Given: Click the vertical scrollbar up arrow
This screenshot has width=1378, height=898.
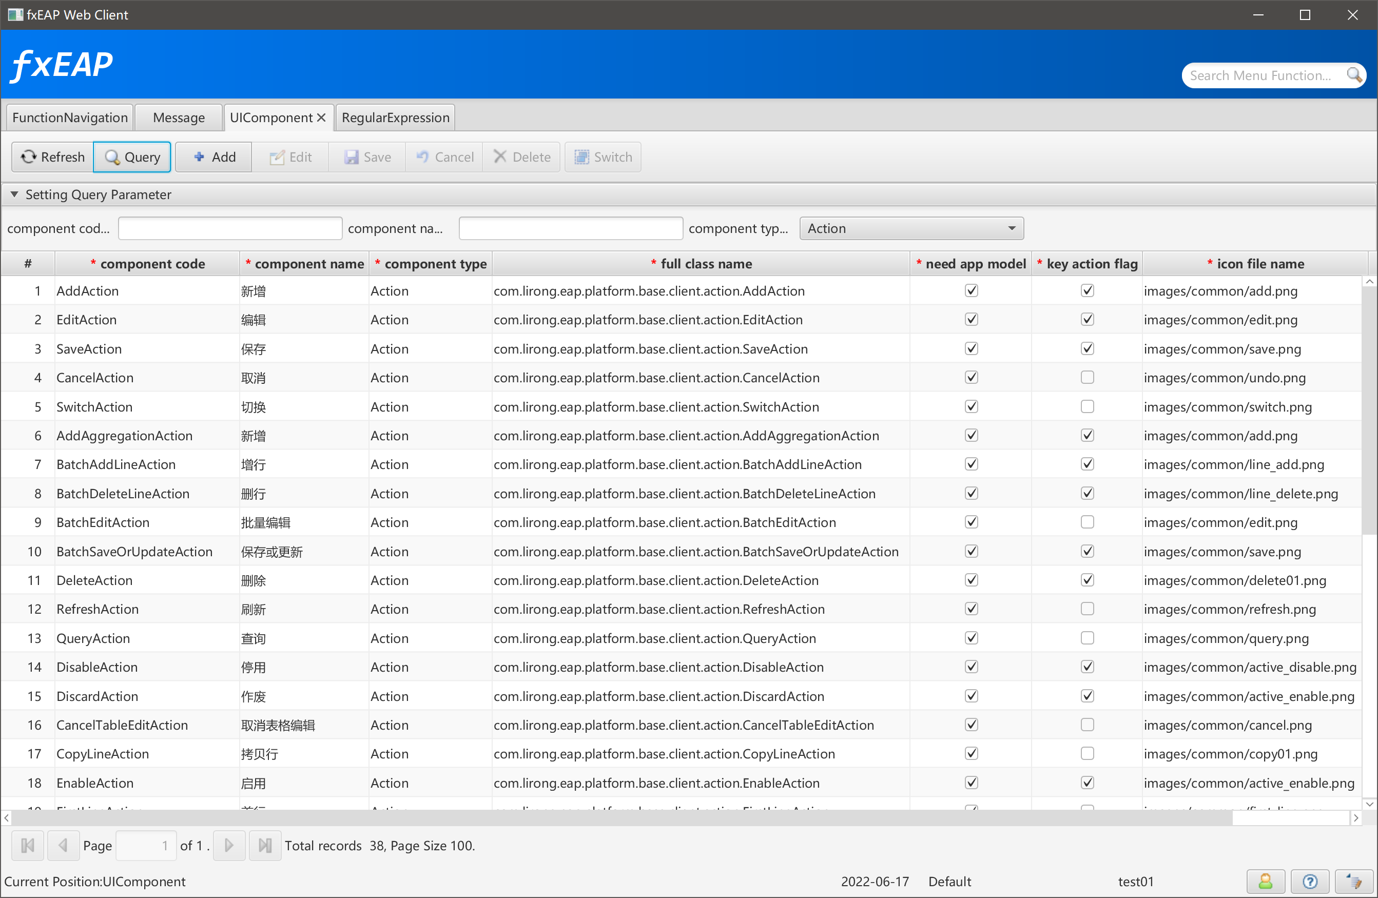Looking at the screenshot, I should (1369, 282).
